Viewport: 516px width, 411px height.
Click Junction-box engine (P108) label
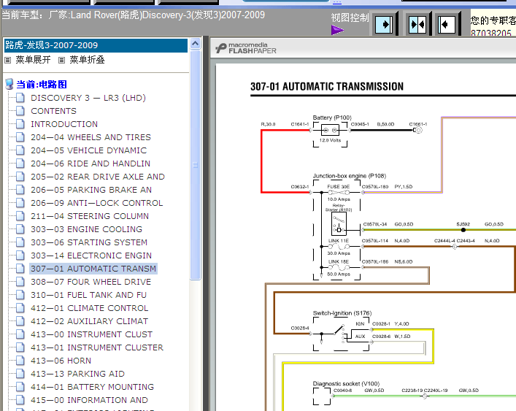349,176
